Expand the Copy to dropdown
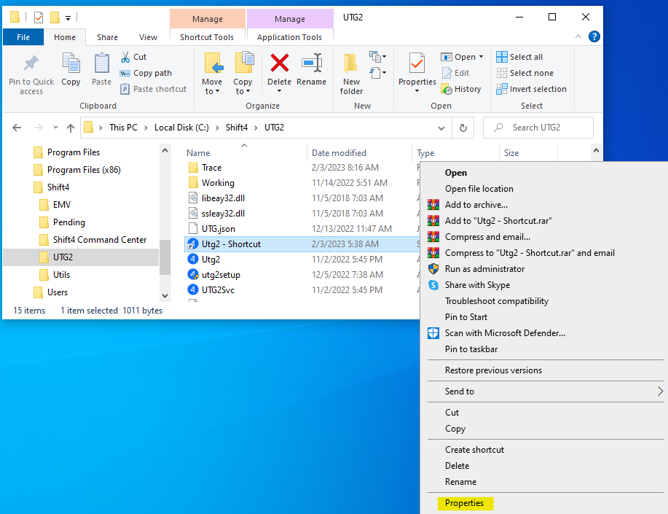668x514 pixels. coord(243,91)
